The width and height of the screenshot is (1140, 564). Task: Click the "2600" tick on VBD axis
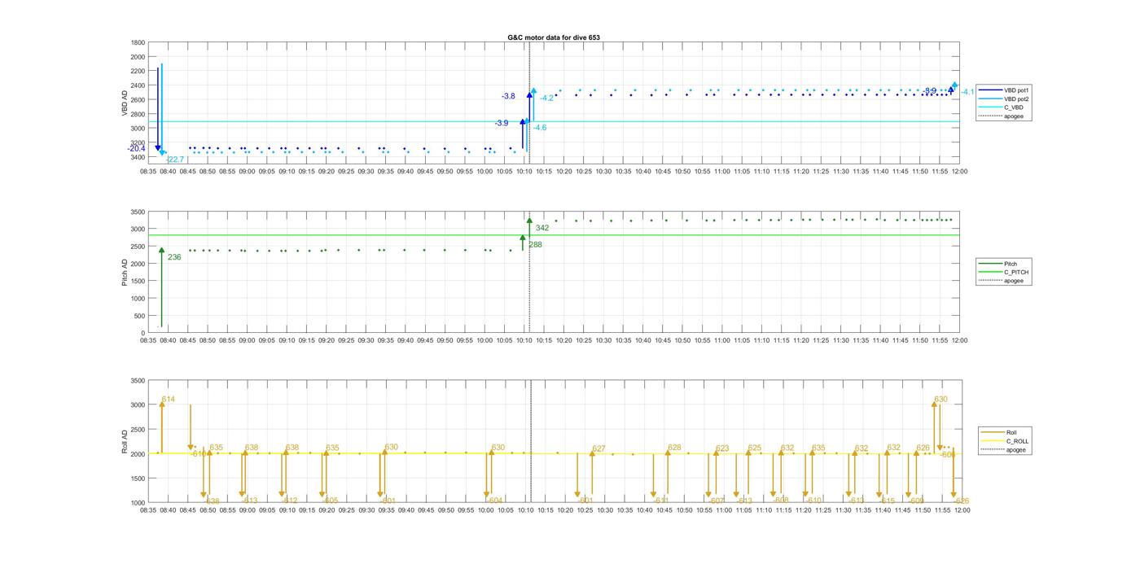(x=138, y=99)
